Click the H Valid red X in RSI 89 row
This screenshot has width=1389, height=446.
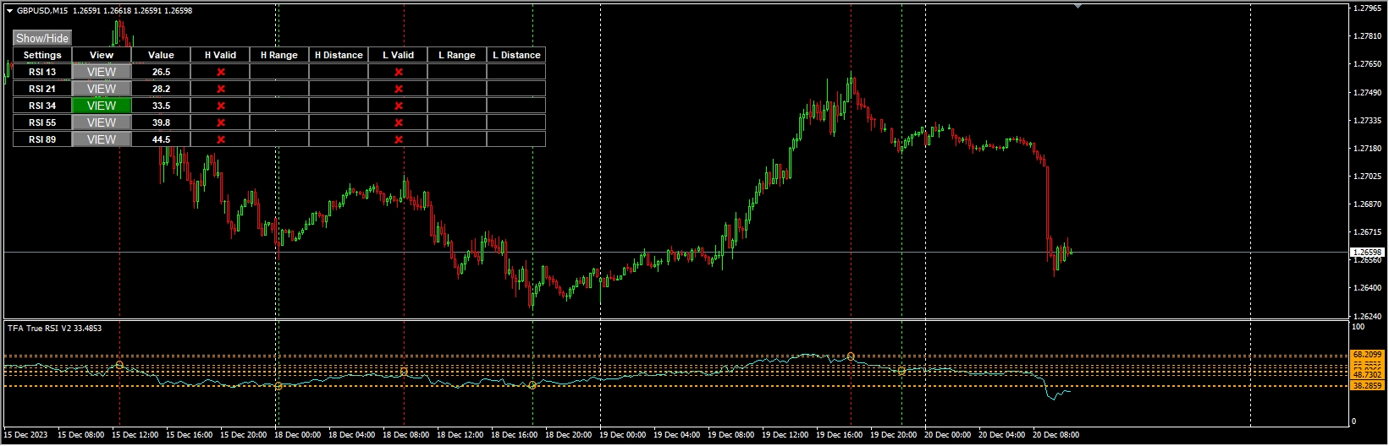(x=221, y=140)
